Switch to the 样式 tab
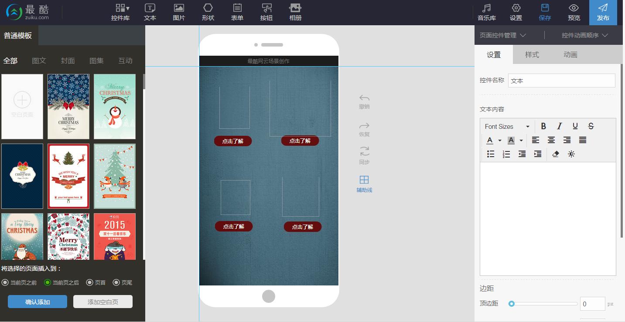 (x=532, y=54)
